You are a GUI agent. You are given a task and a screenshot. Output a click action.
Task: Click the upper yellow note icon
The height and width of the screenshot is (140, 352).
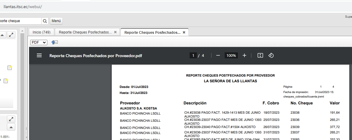pos(10,68)
